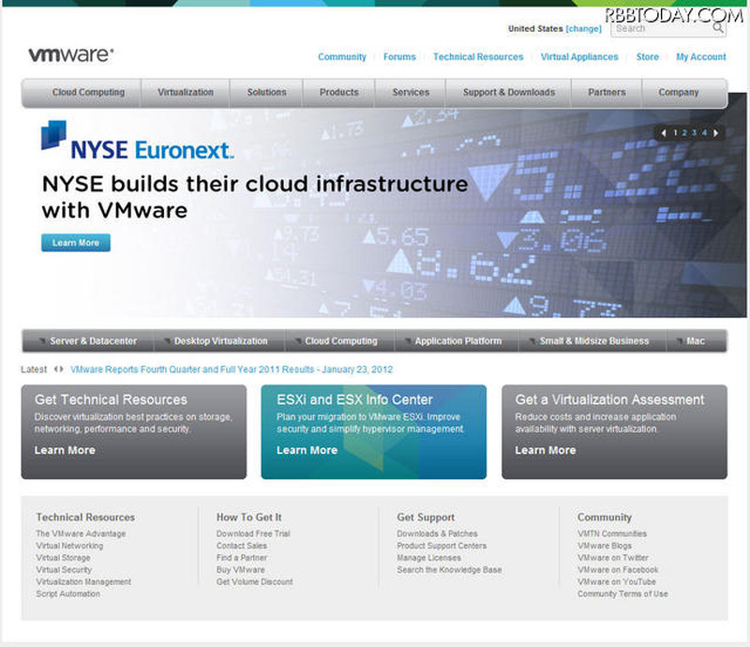Viewport: 750px width, 647px height.
Task: Click inside the Search field
Action: (x=660, y=28)
